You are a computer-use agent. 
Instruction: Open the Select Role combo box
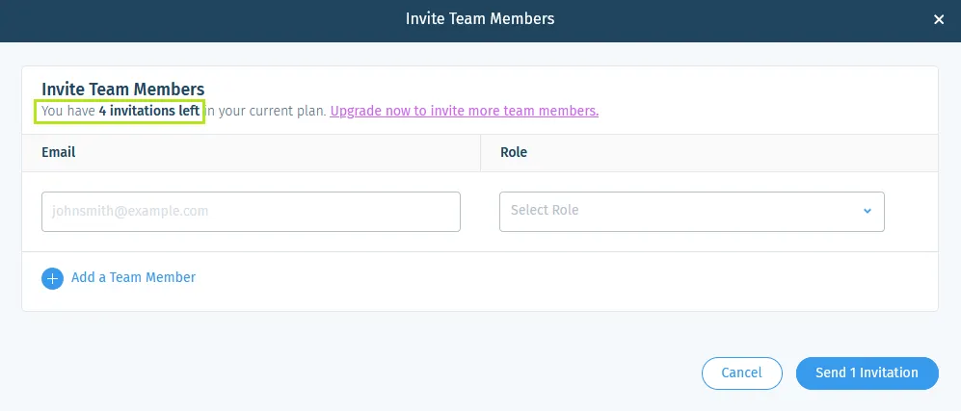[x=691, y=211]
